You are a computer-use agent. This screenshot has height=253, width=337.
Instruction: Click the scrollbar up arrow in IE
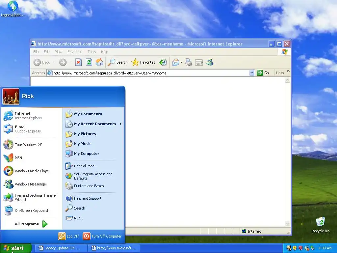pyautogui.click(x=287, y=80)
